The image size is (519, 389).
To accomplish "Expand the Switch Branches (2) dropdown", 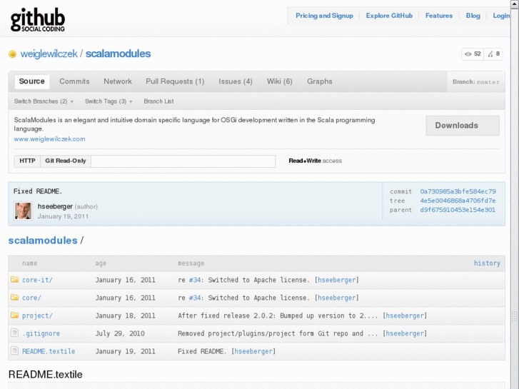I will coord(44,101).
